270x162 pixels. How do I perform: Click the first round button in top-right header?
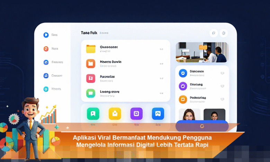tap(214, 33)
